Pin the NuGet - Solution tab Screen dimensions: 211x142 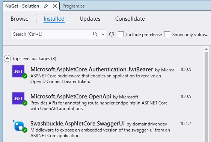46,6
